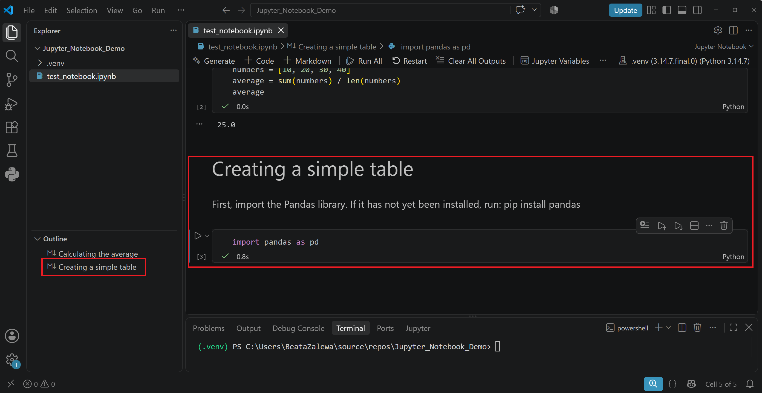The width and height of the screenshot is (762, 393).
Task: Show cell 2 output options ellipsis
Action: click(199, 124)
